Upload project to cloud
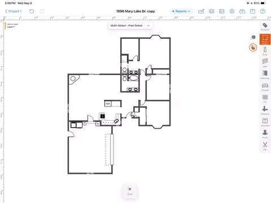271x203 pixels. [242, 11]
